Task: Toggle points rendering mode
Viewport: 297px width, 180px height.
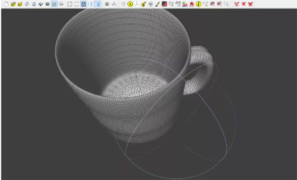Action: (x=76, y=4)
